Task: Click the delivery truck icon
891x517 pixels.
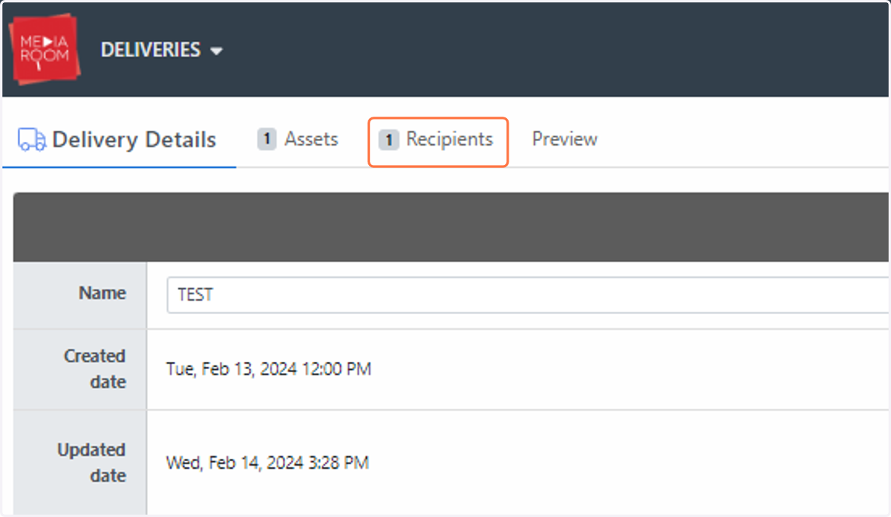Action: (x=32, y=140)
